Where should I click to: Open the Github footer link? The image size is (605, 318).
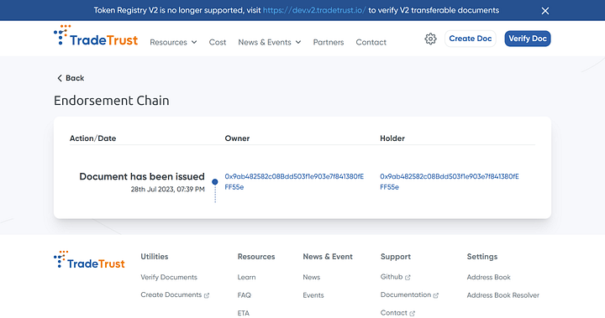point(392,277)
